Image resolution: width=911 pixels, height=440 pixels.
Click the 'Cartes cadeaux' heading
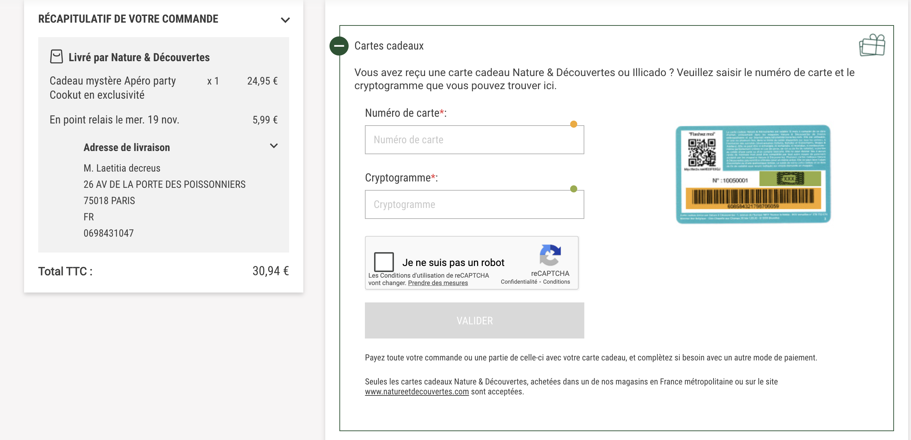tap(389, 46)
